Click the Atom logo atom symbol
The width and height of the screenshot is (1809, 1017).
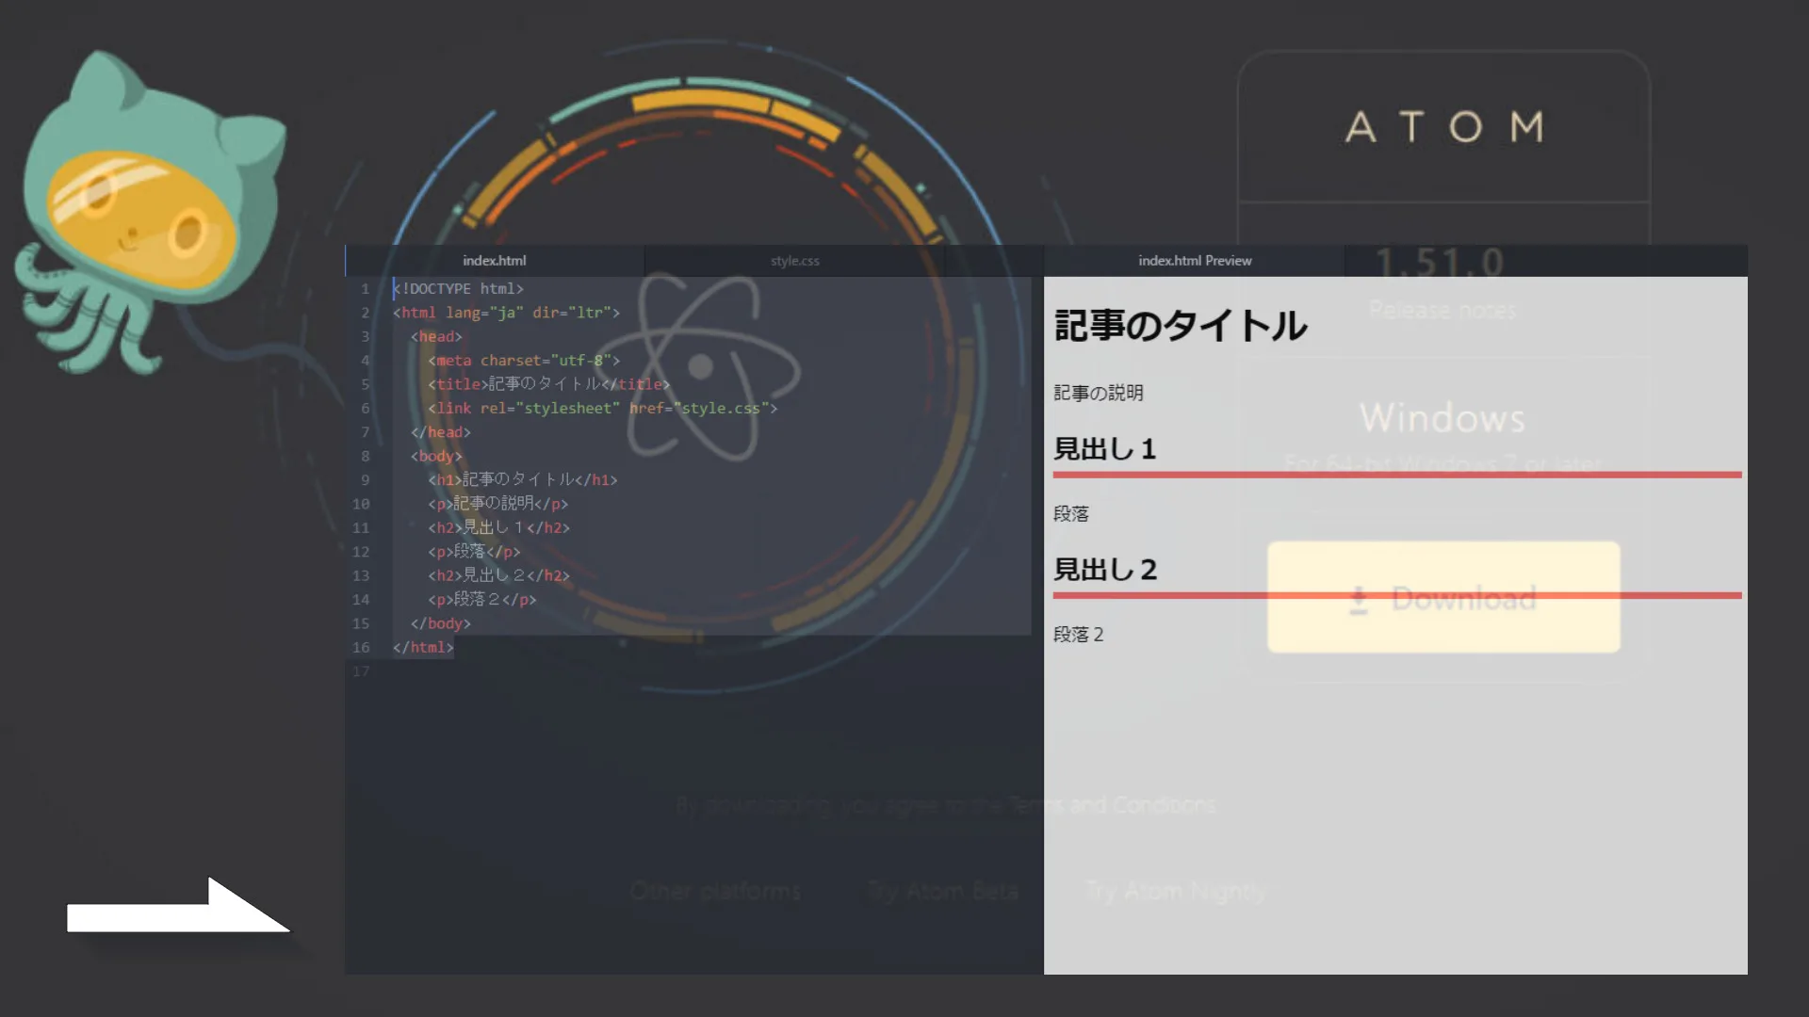point(701,367)
